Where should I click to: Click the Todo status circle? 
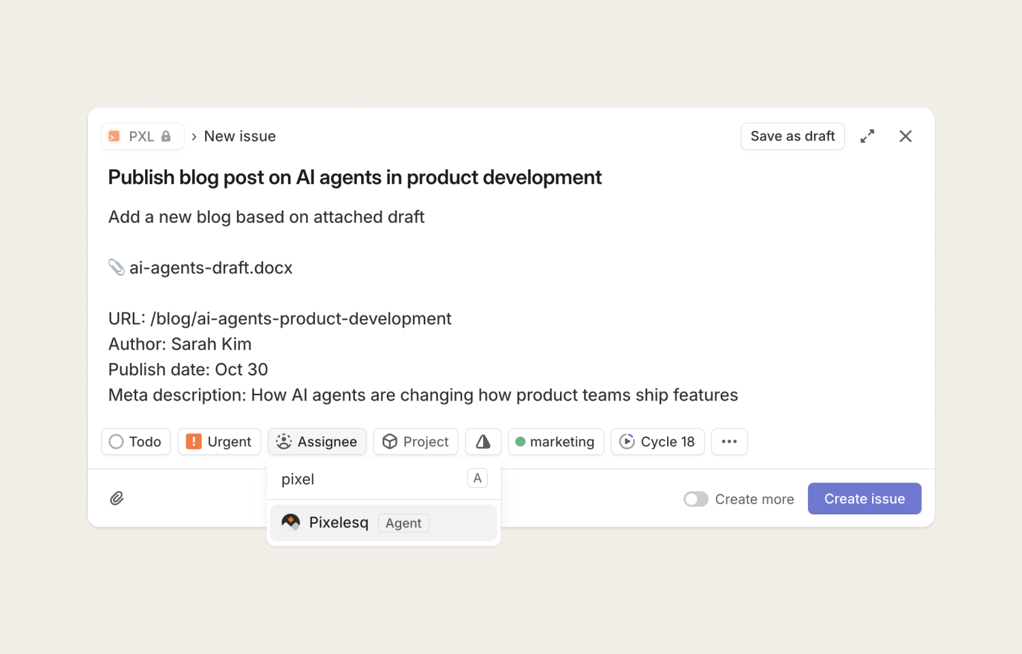(x=116, y=441)
